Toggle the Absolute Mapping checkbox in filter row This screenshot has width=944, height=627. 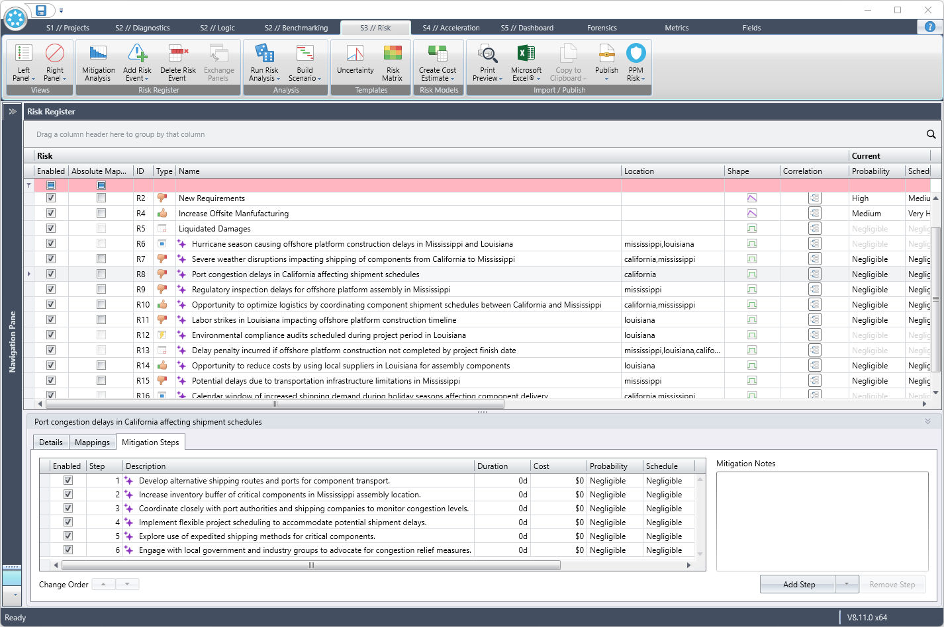point(101,185)
